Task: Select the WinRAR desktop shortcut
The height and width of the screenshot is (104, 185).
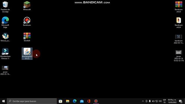Action: tap(27, 37)
